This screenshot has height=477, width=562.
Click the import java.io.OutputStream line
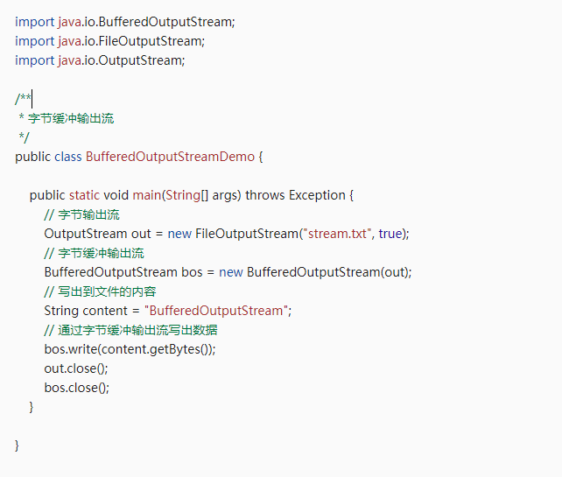(100, 60)
